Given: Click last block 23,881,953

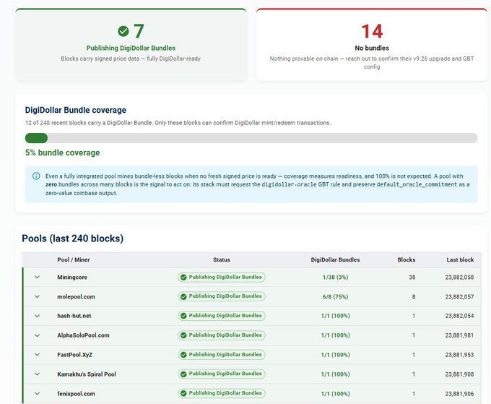Looking at the screenshot, I should [459, 355].
